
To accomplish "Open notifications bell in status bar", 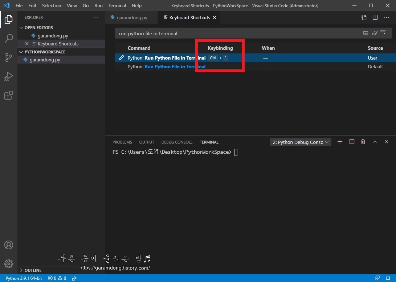I will pos(388,278).
